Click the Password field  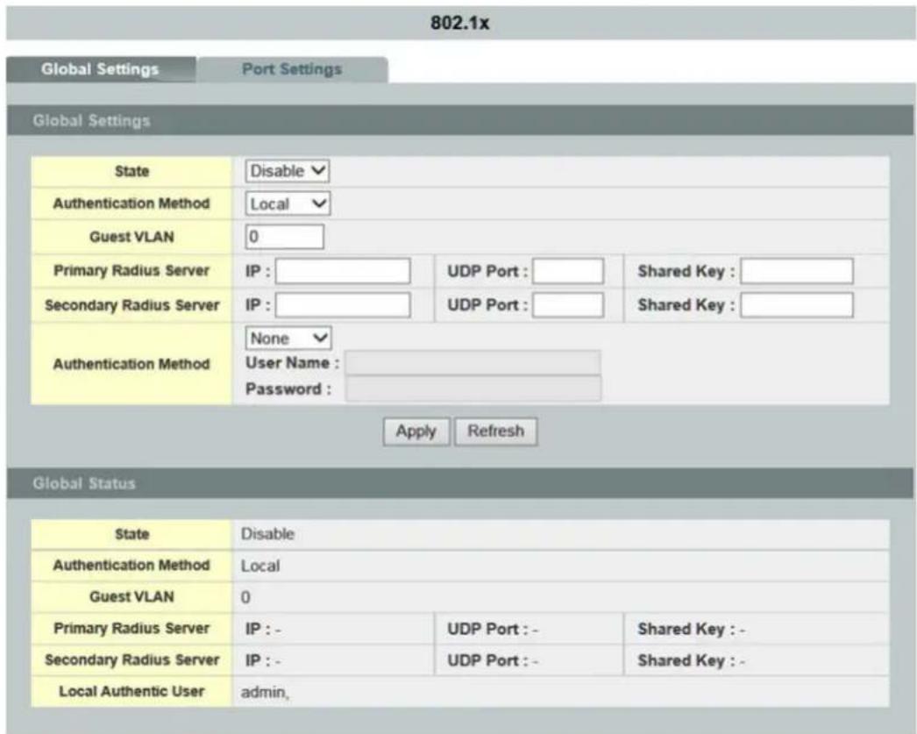pos(473,389)
